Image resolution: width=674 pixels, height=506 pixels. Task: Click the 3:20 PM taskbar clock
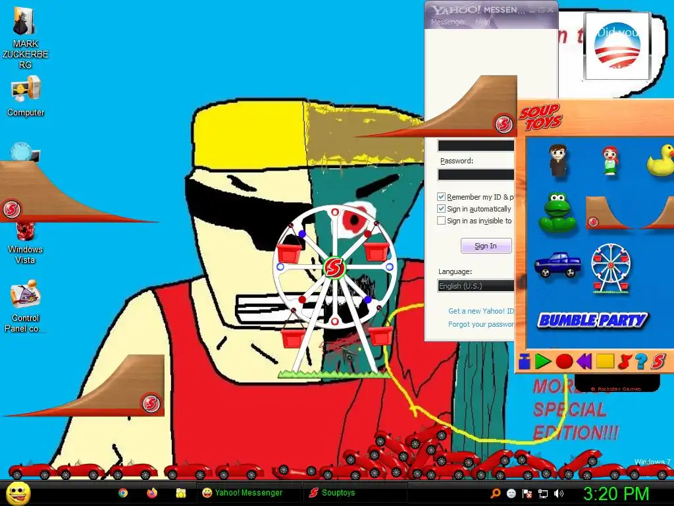(x=616, y=493)
